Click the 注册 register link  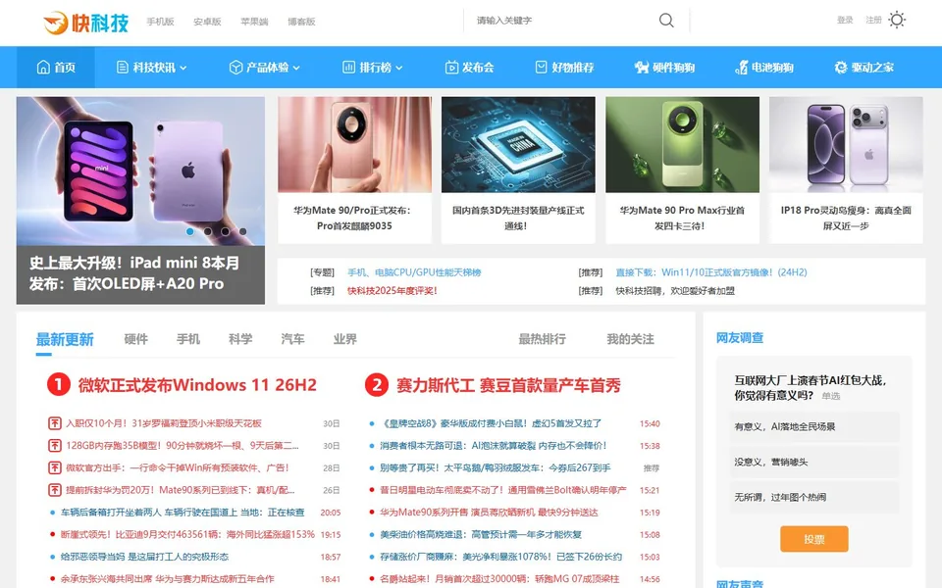(x=873, y=20)
